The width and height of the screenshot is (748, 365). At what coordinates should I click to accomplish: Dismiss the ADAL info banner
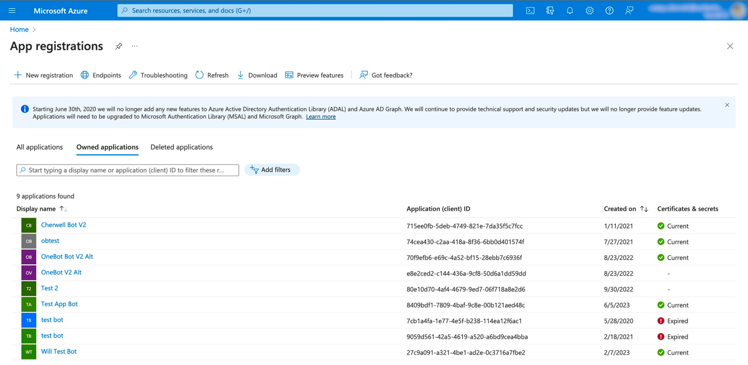click(x=727, y=105)
